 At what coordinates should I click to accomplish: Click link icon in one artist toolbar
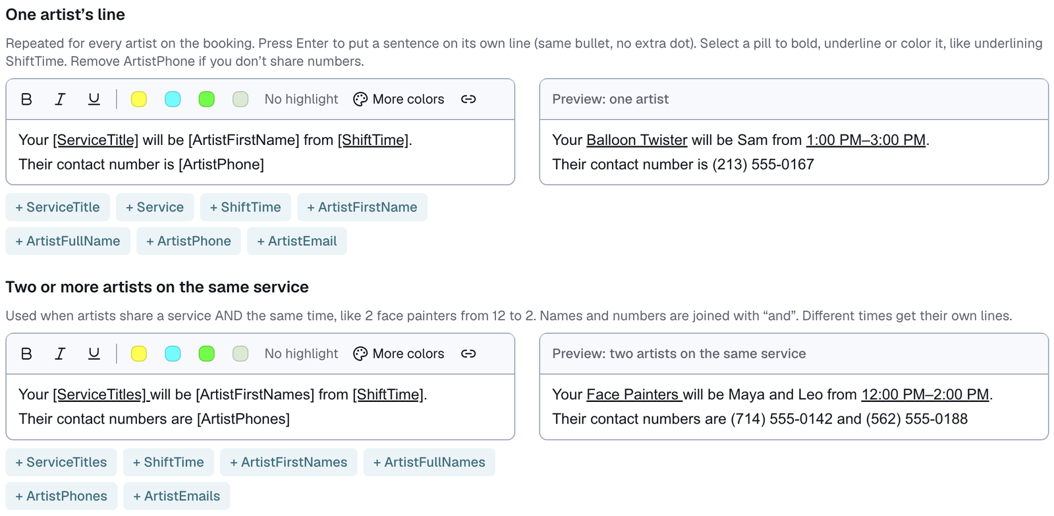[468, 100]
